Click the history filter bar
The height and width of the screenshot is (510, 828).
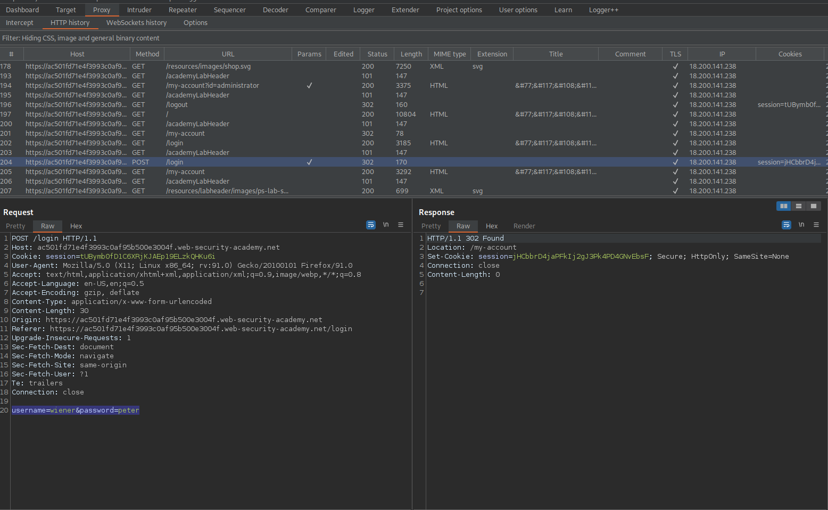click(x=414, y=38)
